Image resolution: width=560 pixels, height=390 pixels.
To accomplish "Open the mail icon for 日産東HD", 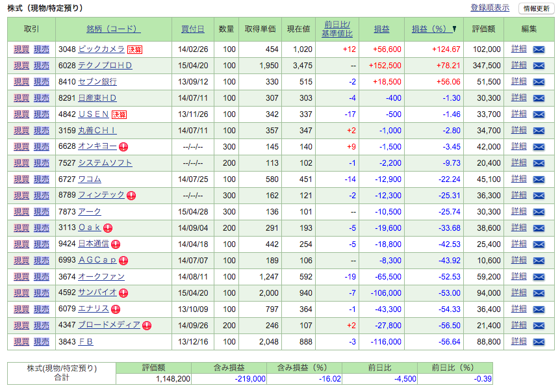I will 539,98.
